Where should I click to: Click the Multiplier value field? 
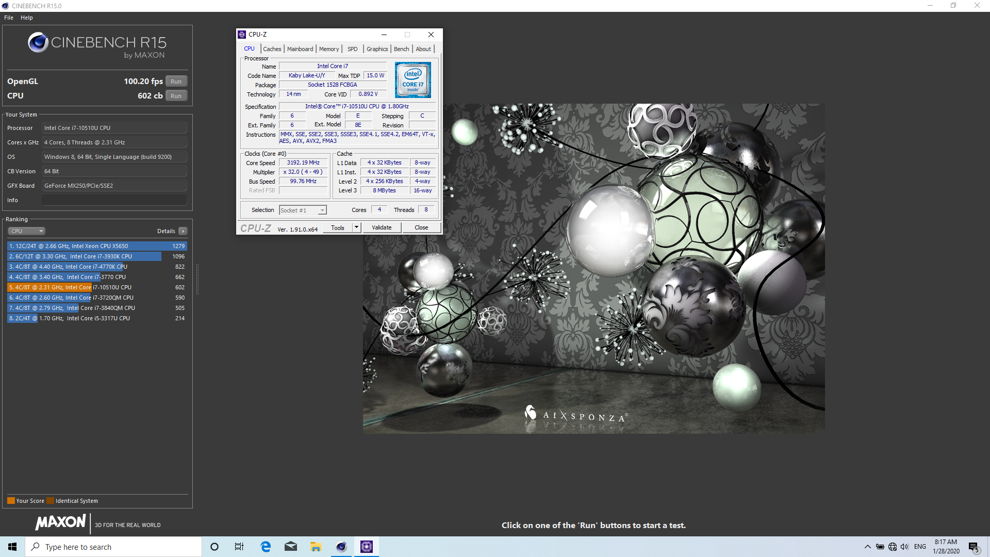click(x=303, y=172)
